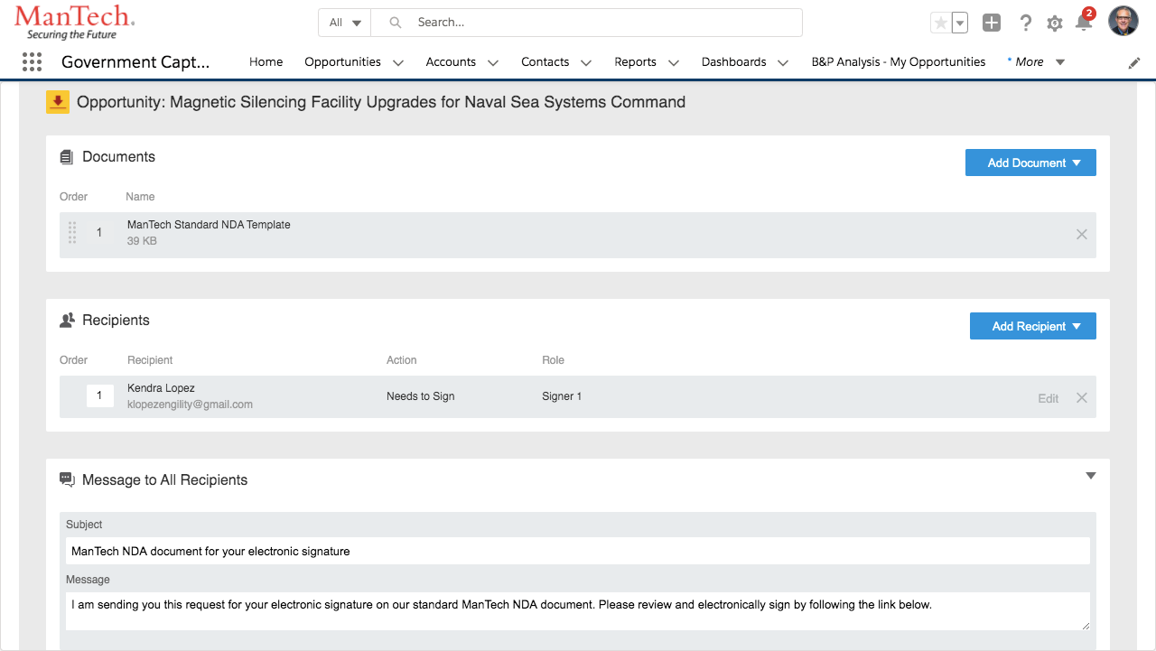Click the Subject input field

(x=577, y=551)
